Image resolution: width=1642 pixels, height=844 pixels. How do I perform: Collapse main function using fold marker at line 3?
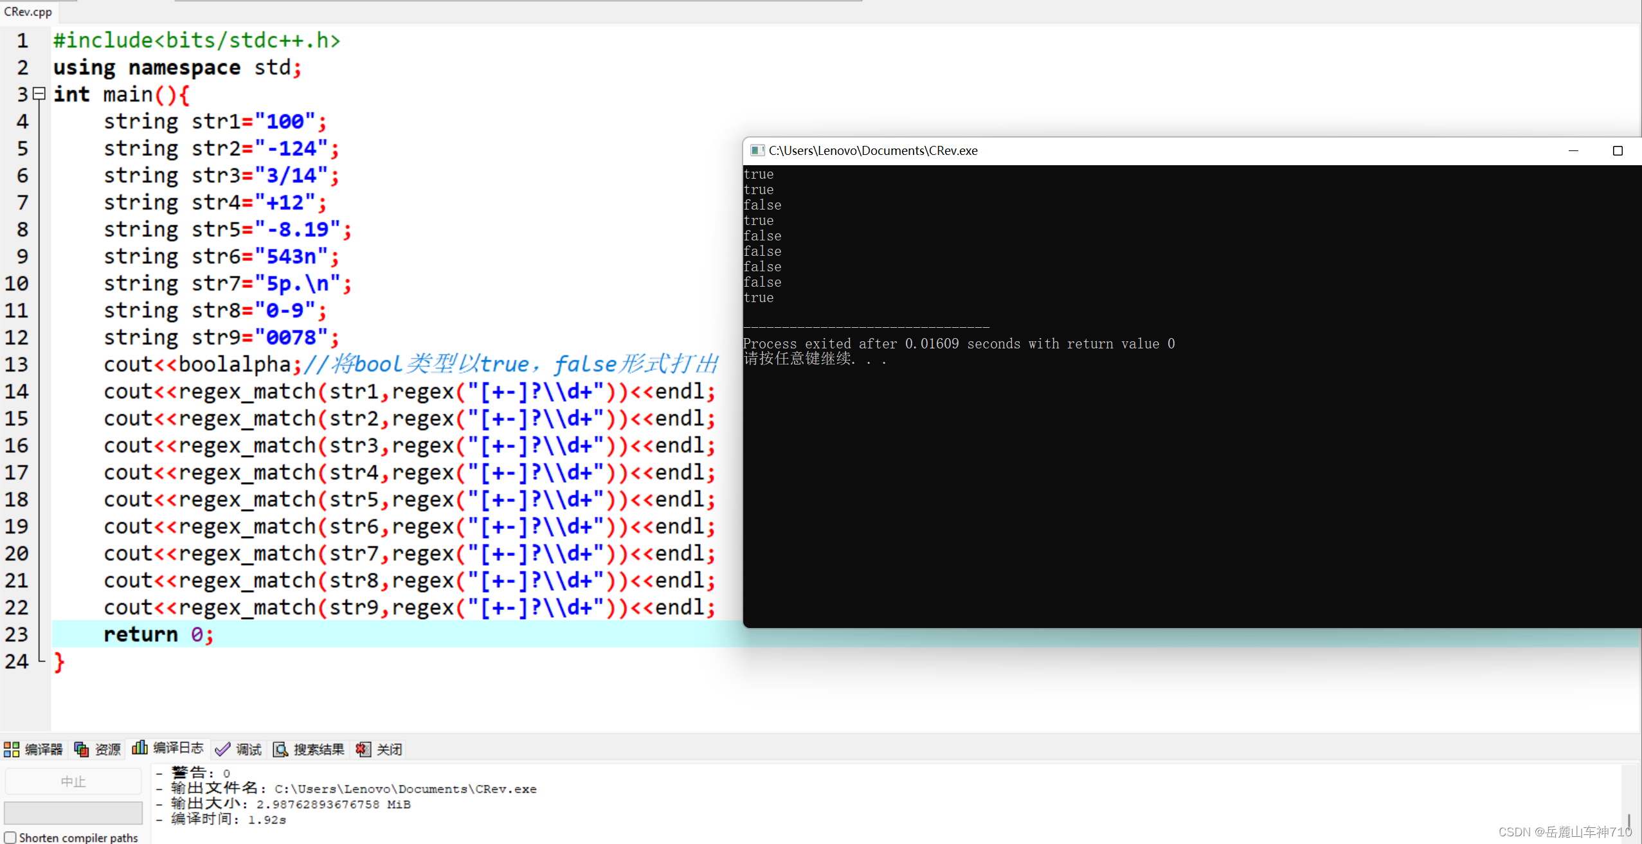tap(39, 94)
